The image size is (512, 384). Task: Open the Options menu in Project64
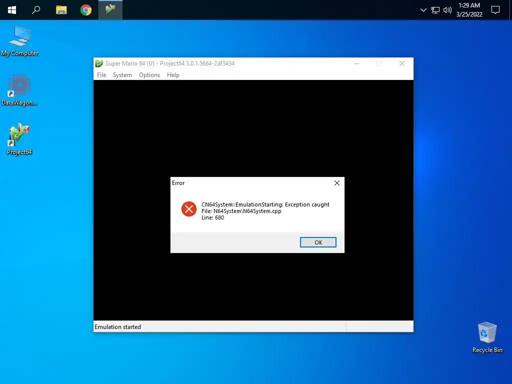(149, 75)
